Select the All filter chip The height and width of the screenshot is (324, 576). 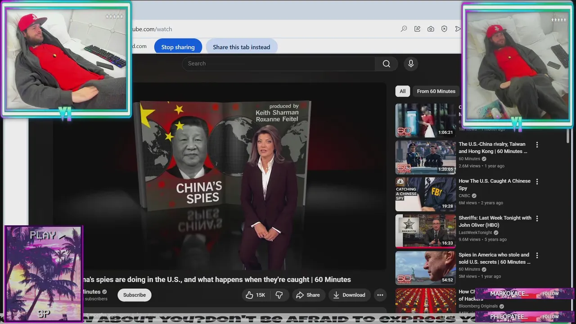[x=403, y=91]
